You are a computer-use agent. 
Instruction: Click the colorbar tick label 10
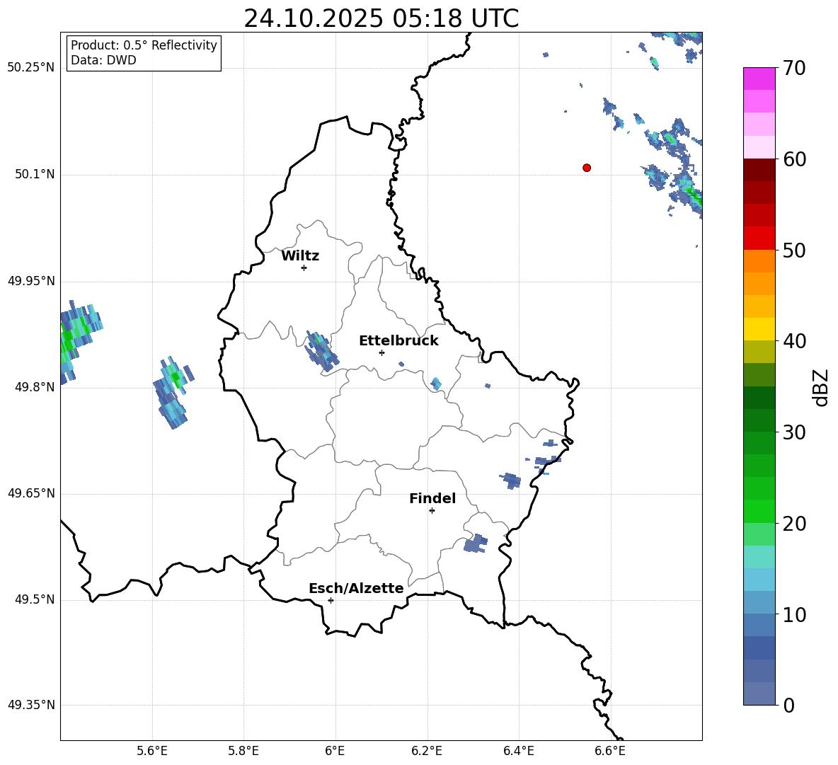coord(794,614)
